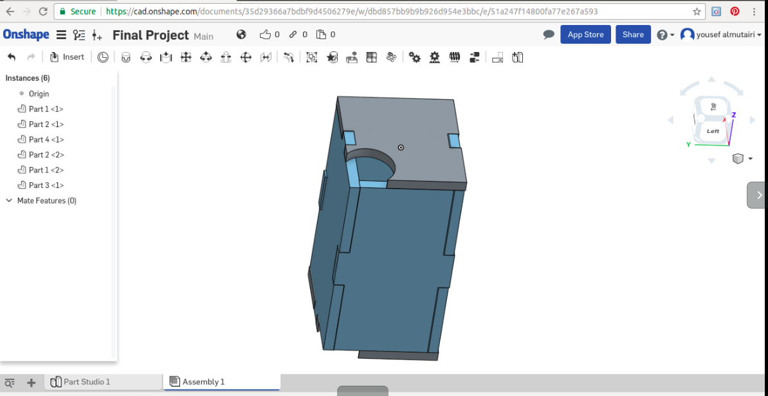This screenshot has width=768, height=396.
Task: Select Part 4 <1> in the instance list
Action: [46, 139]
